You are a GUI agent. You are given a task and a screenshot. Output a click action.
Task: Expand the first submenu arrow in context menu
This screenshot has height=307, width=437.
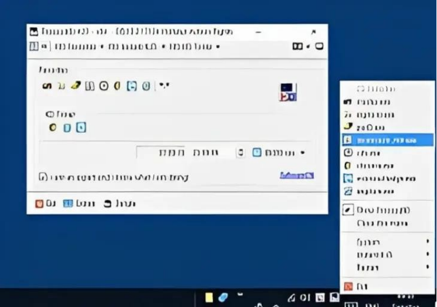pyautogui.click(x=427, y=241)
